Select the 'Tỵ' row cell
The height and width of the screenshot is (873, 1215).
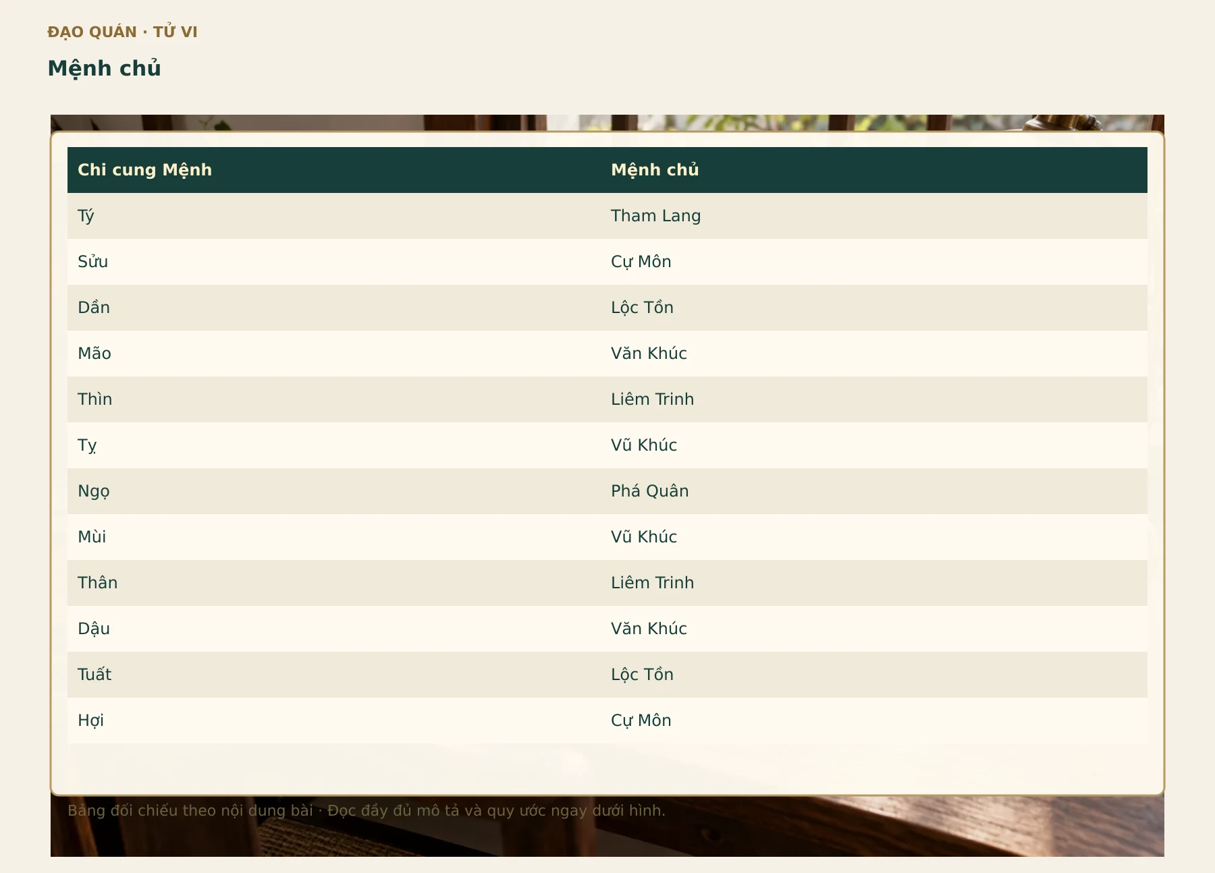[334, 445]
